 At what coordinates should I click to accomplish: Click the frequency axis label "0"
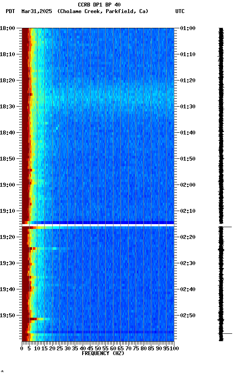[x=22, y=349]
